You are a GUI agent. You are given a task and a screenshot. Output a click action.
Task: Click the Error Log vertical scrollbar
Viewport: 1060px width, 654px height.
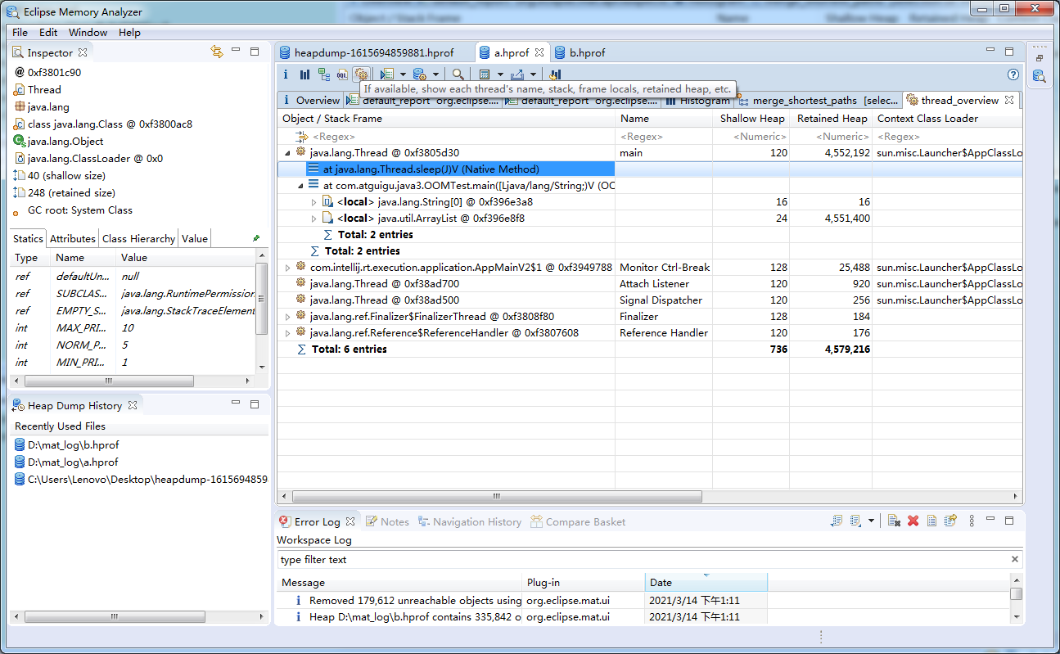tap(1016, 594)
